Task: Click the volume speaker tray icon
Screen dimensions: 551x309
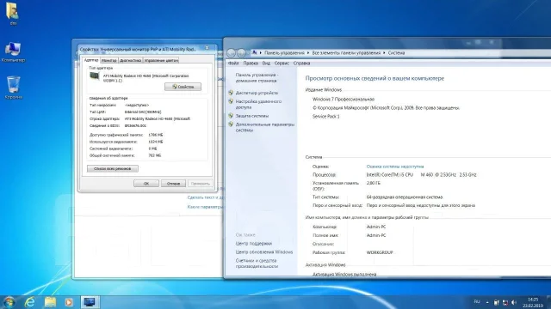Action: (x=514, y=302)
